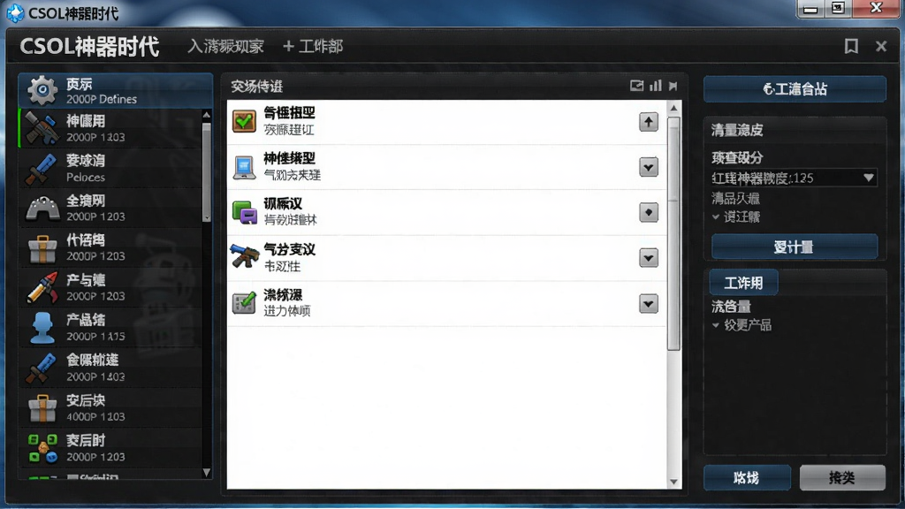Select the 工作用 tab in right panel
This screenshot has height=509, width=905.
(x=743, y=283)
